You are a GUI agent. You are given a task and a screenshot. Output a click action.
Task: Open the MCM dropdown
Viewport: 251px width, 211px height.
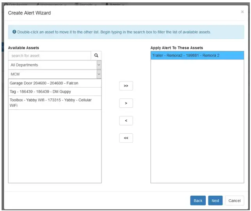tap(55, 74)
